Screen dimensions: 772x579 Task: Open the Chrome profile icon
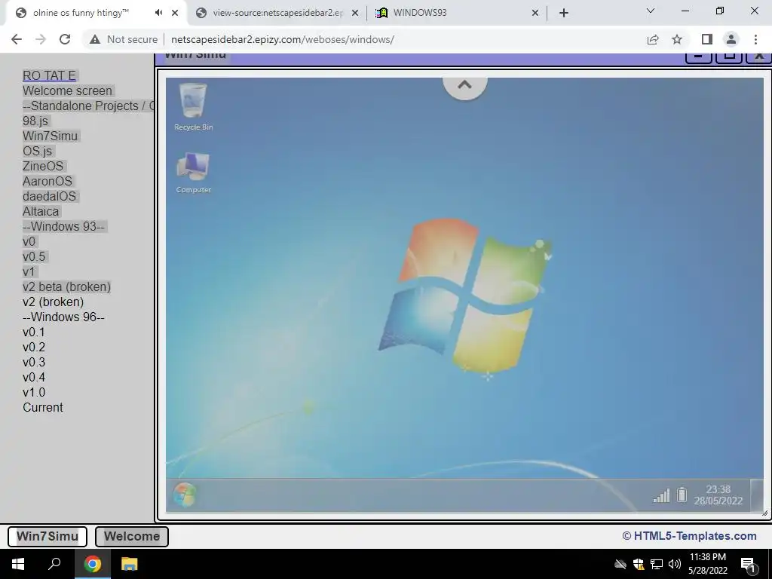(731, 39)
